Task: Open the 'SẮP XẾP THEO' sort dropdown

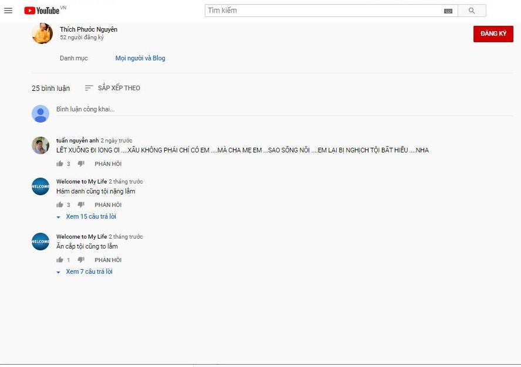Action: [x=113, y=88]
